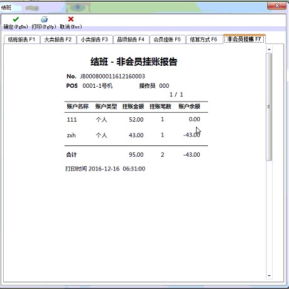Close the 结班 window
Image resolution: width=289 pixels, height=289 pixels.
(x=277, y=6)
